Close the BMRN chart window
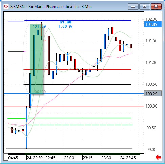Screen dimensions: 165x164 tap(156, 6)
